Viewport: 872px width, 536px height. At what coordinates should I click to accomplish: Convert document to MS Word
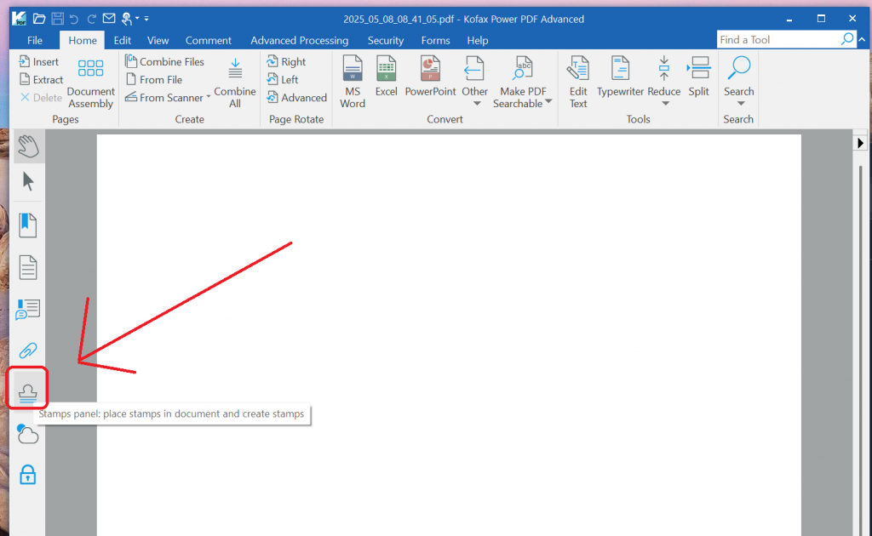352,80
